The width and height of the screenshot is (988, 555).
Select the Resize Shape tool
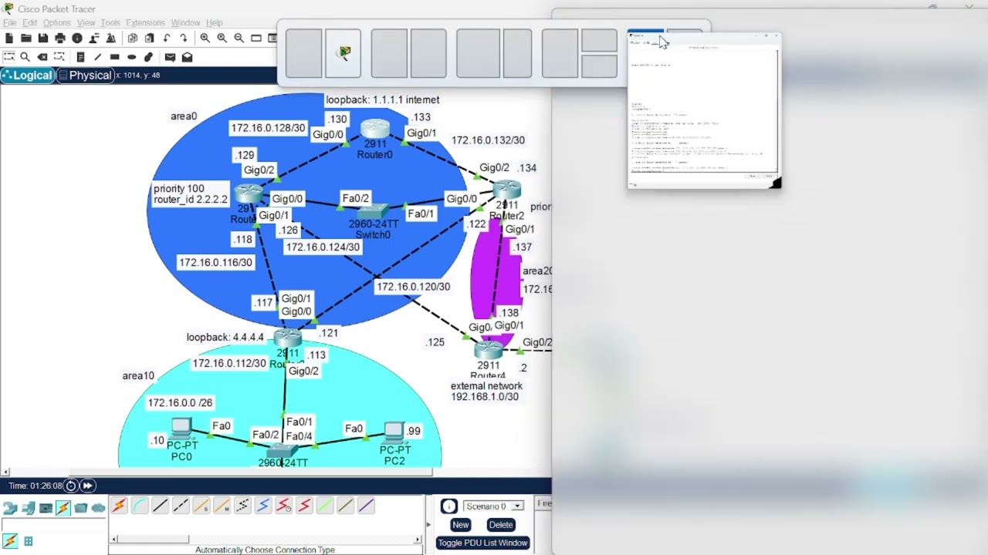(59, 57)
